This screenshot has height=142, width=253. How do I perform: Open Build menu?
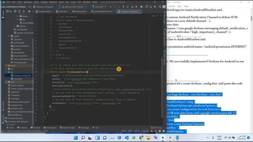point(61,2)
